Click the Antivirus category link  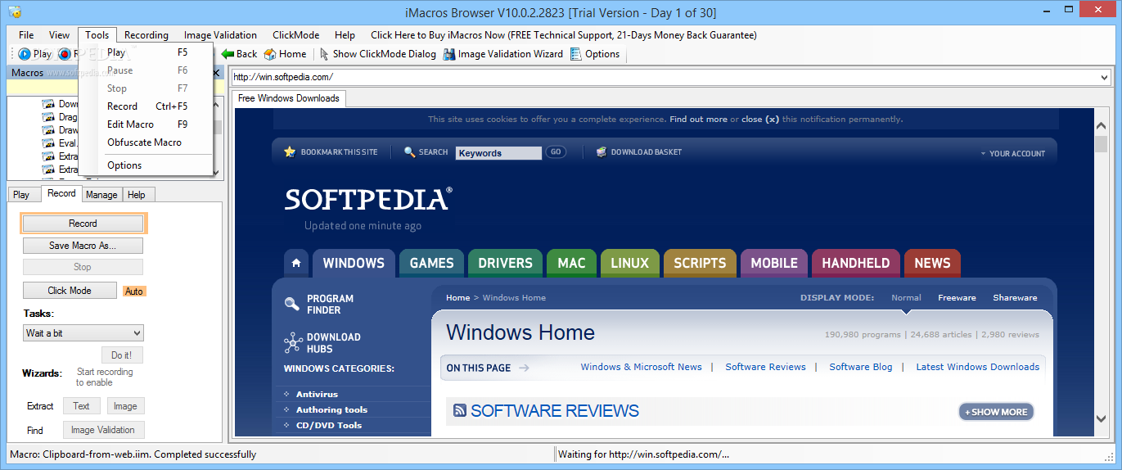[317, 395]
